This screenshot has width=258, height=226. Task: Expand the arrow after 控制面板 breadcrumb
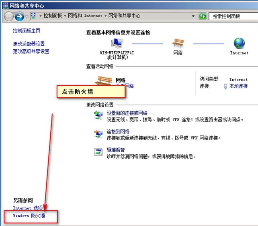(x=65, y=16)
